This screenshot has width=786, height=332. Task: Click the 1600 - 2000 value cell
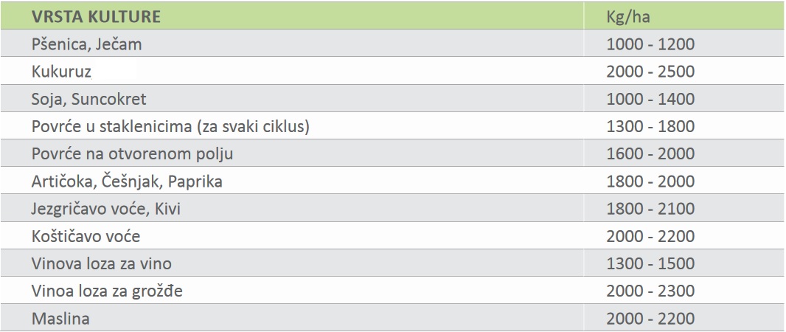(x=650, y=153)
